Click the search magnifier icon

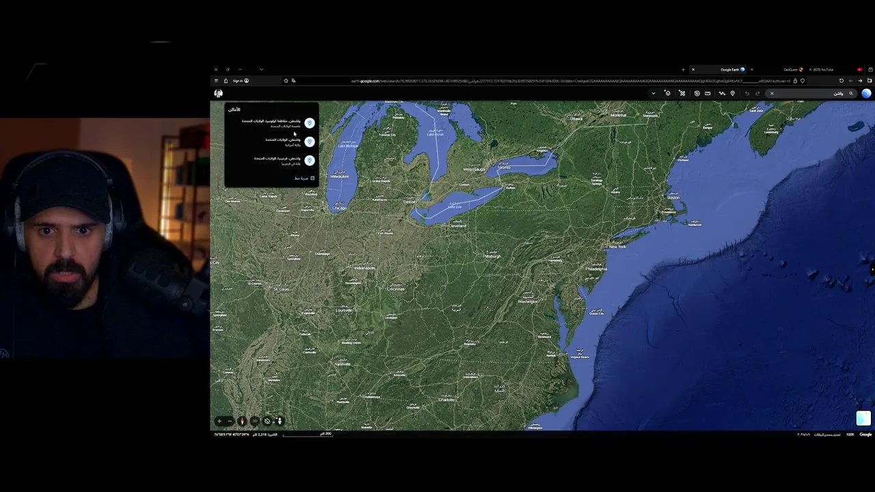851,94
